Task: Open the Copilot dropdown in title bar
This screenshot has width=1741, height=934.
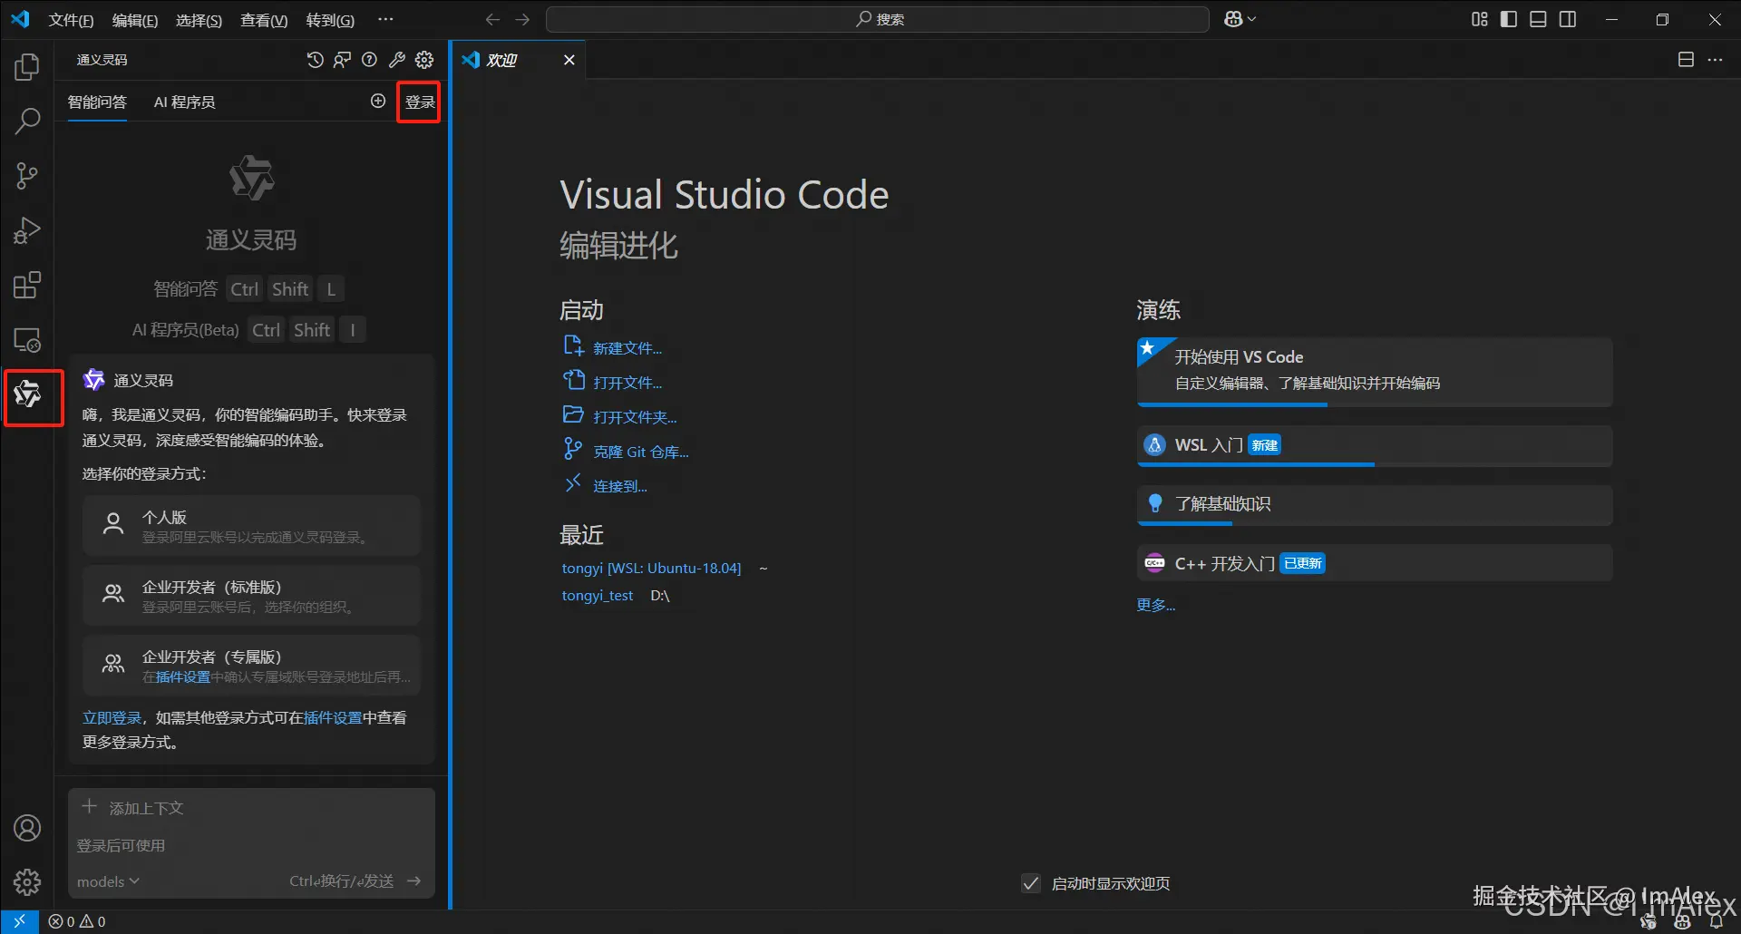Action: pos(1240,19)
